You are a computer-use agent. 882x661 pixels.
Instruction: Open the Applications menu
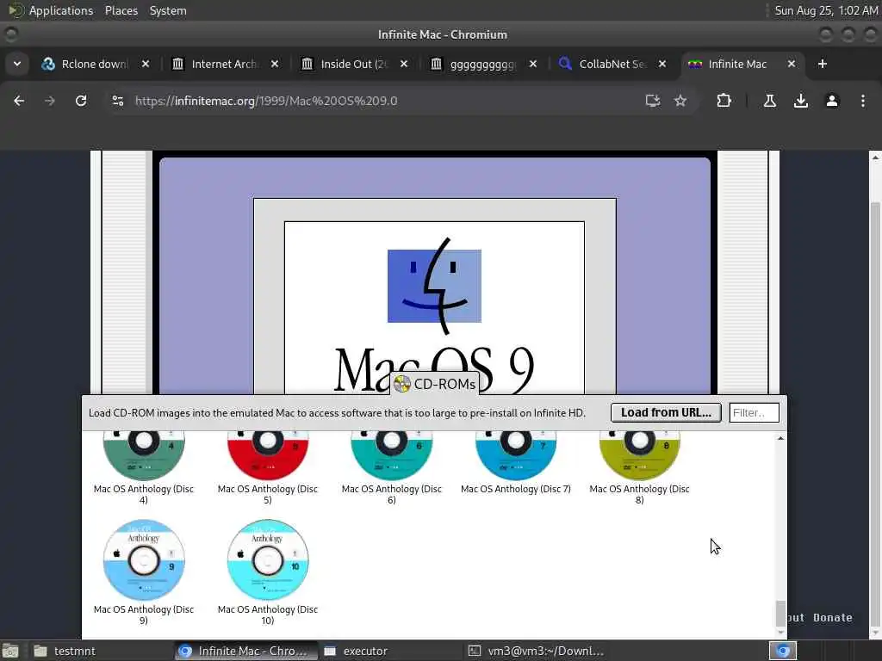[x=61, y=10]
